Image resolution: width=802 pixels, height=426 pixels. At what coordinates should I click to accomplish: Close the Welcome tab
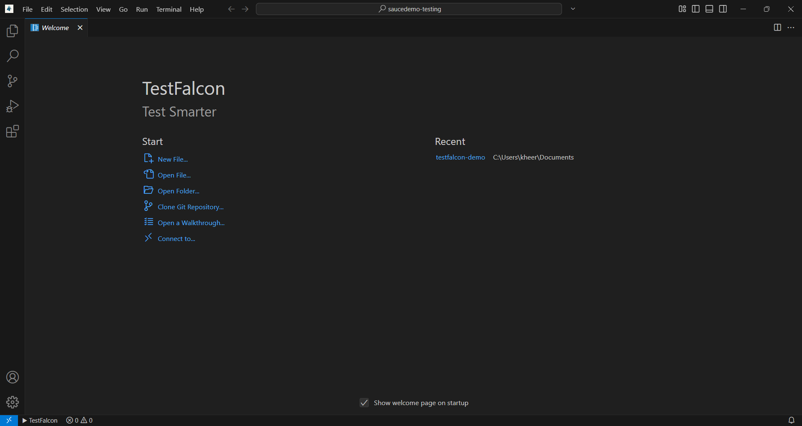coord(80,28)
